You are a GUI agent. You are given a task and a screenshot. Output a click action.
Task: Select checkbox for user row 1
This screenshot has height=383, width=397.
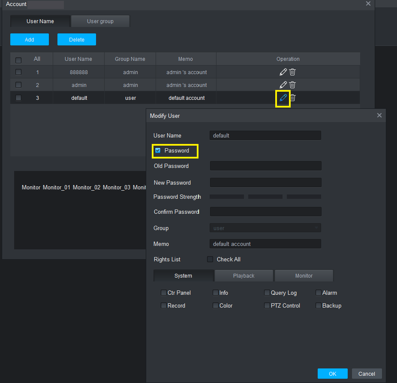(x=18, y=72)
